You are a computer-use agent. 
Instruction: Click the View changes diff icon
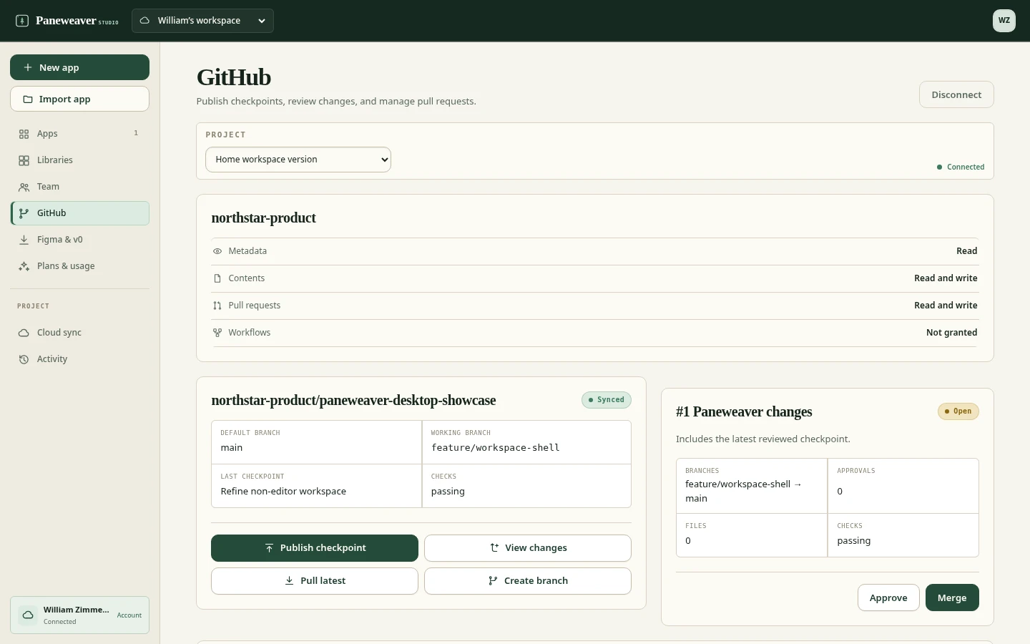[x=494, y=548]
